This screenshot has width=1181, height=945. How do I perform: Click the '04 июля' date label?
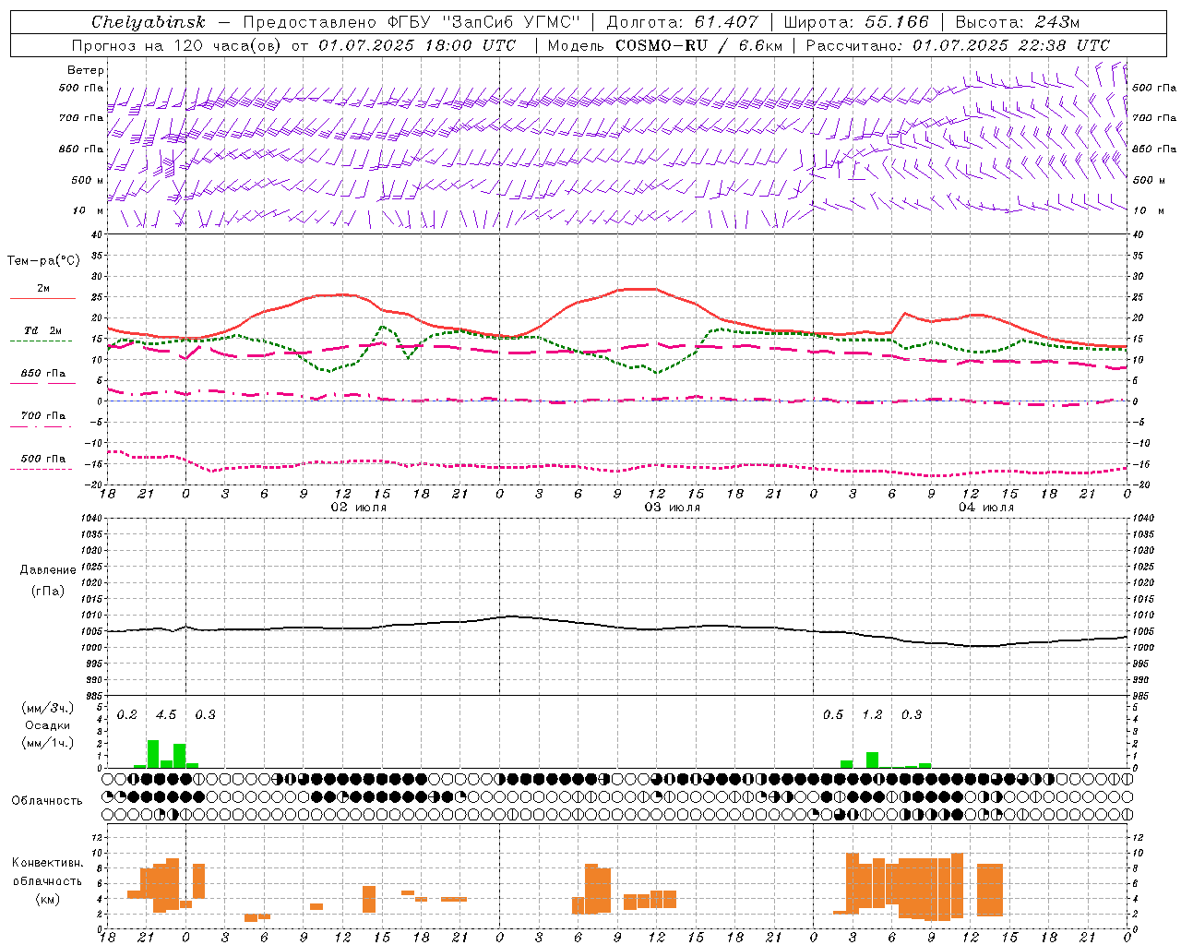tap(985, 508)
